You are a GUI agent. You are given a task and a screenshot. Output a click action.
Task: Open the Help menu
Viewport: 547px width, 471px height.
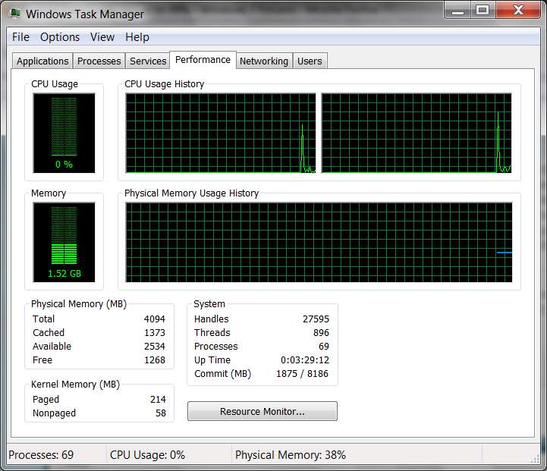click(137, 37)
